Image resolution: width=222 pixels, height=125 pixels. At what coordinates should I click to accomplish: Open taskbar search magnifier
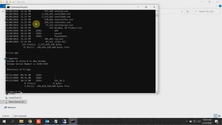click(x=12, y=121)
